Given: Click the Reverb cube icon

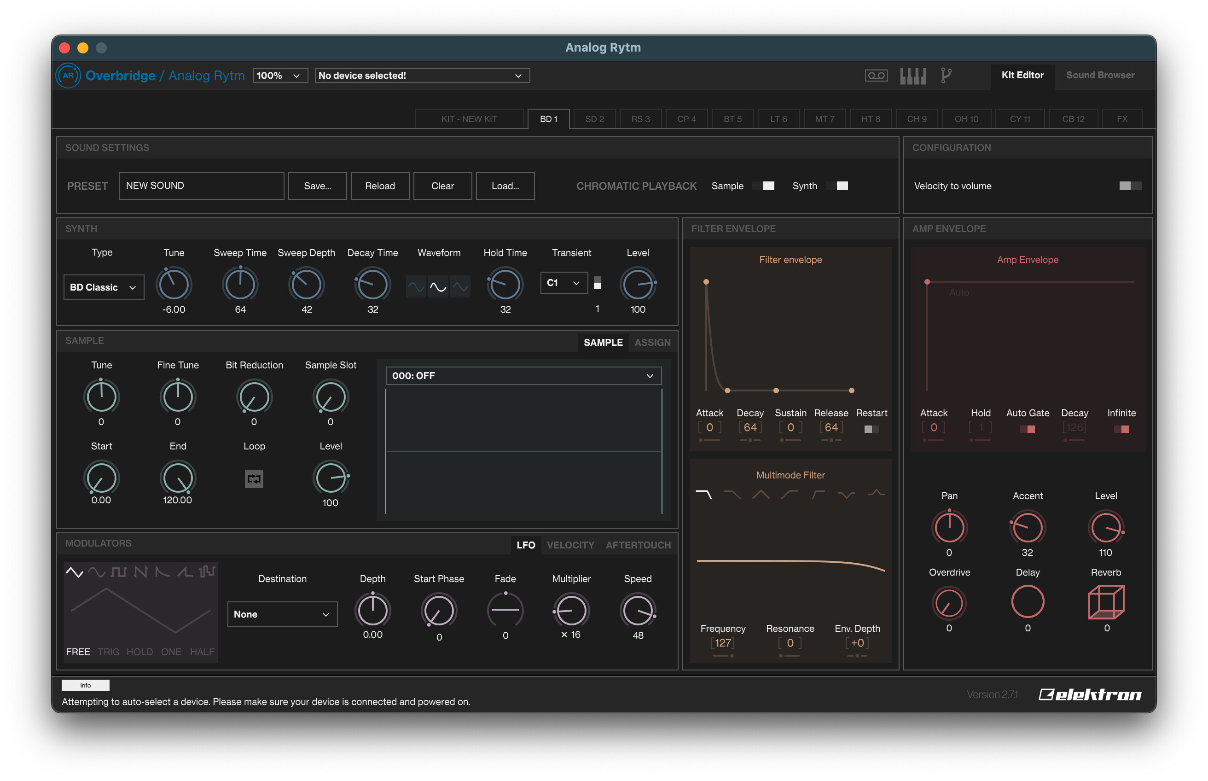Looking at the screenshot, I should [1106, 602].
